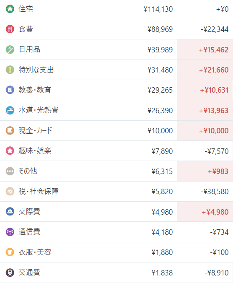This screenshot has height=283, width=233.
Task: Click the orange shirt icon for 衣服・美容
Action: tap(10, 252)
